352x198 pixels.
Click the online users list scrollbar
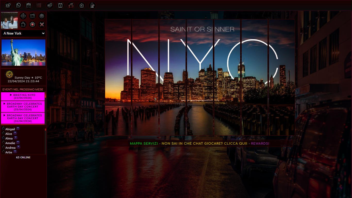tap(46, 141)
